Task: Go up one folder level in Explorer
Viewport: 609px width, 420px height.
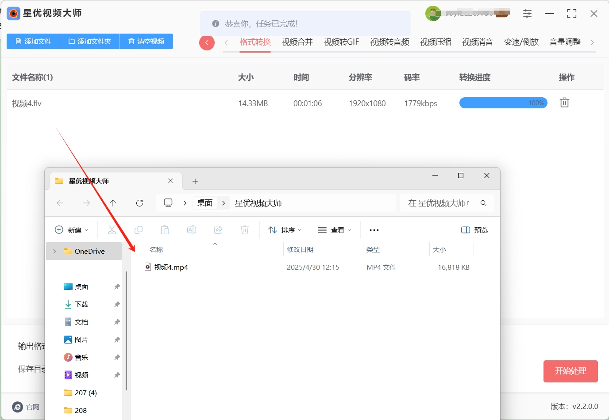Action: [113, 203]
